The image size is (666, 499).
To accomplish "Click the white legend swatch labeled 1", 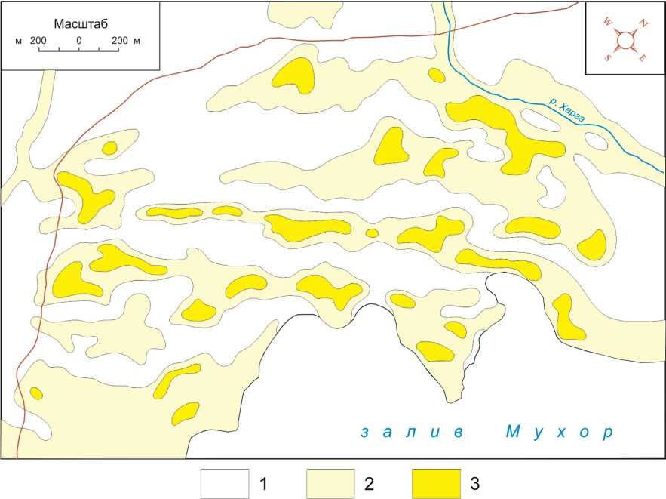I will click(x=225, y=484).
